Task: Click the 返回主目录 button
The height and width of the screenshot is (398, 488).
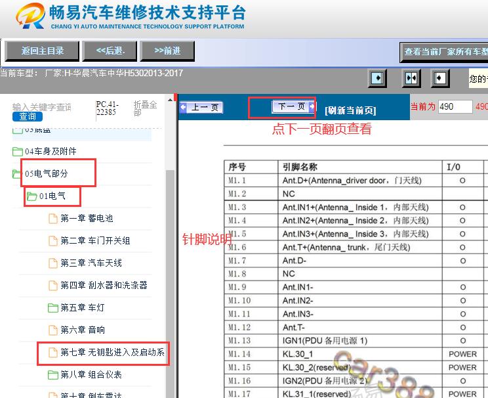Action: tap(42, 51)
